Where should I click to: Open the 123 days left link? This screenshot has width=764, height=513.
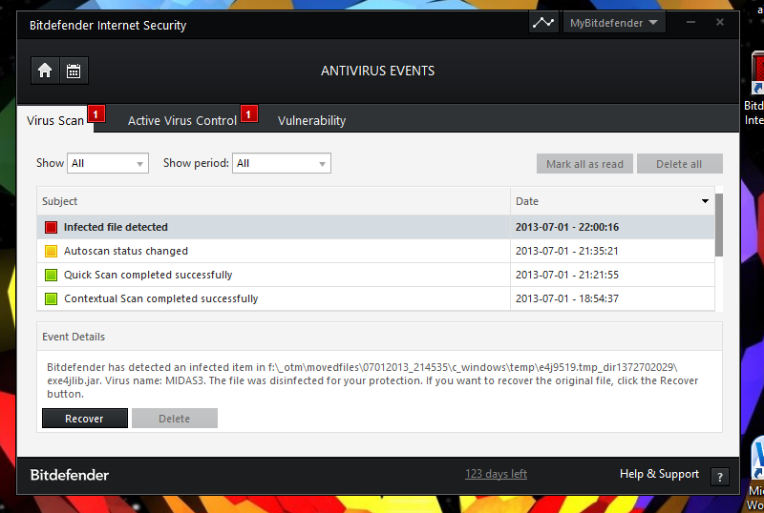(496, 474)
